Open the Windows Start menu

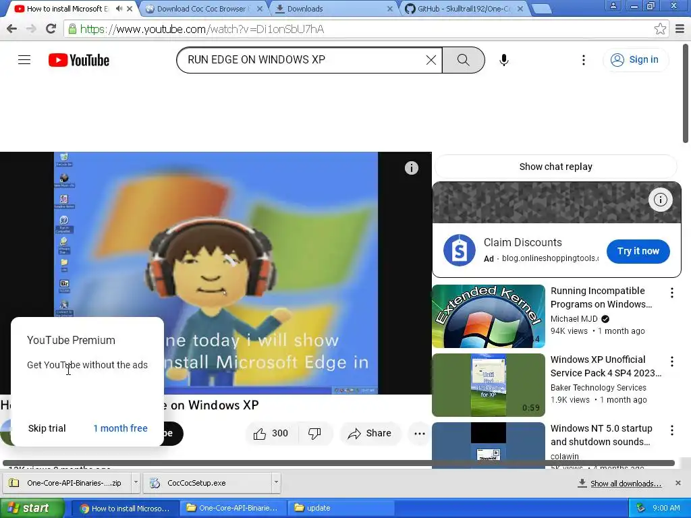(x=32, y=509)
